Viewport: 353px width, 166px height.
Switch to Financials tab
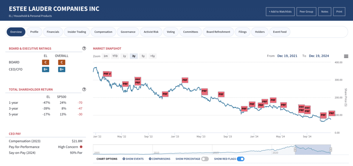point(53,32)
